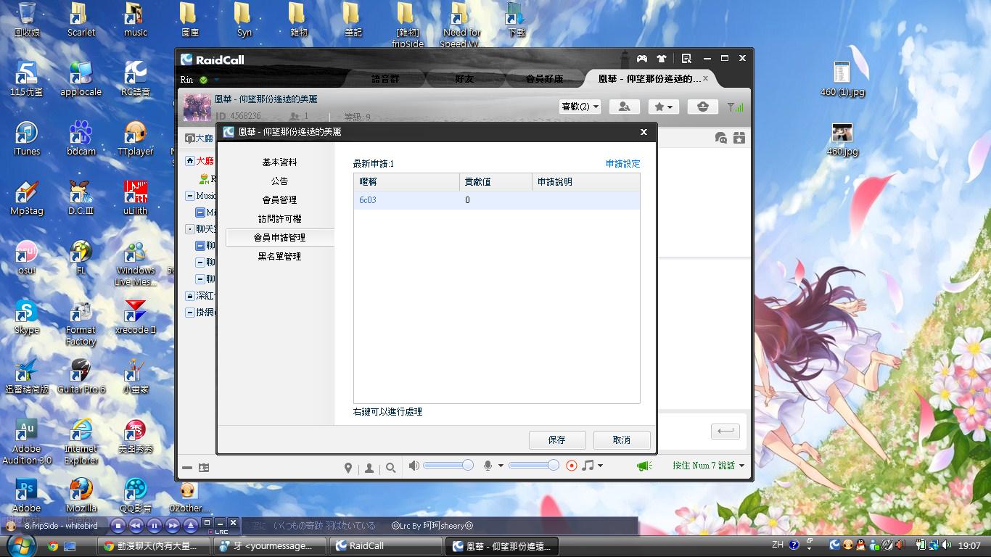The image size is (991, 557).
Task: Open the star favorites dropdown button
Action: (663, 107)
